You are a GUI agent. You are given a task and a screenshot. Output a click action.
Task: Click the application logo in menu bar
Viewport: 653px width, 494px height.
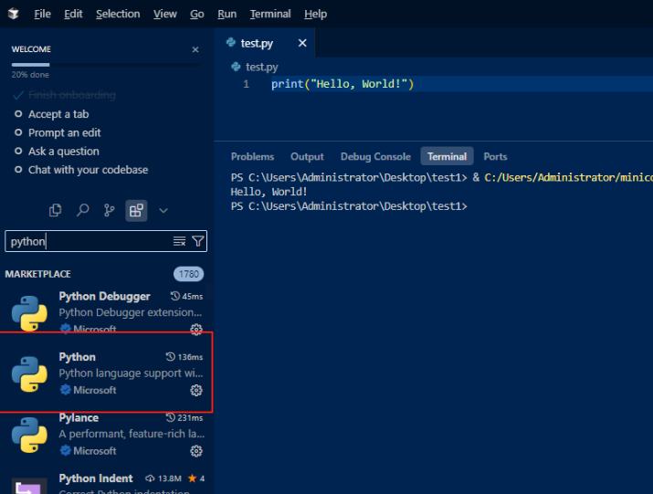pos(14,14)
